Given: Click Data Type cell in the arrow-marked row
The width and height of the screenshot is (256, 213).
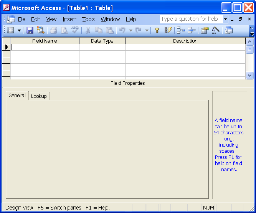Looking at the screenshot, I should (x=102, y=47).
